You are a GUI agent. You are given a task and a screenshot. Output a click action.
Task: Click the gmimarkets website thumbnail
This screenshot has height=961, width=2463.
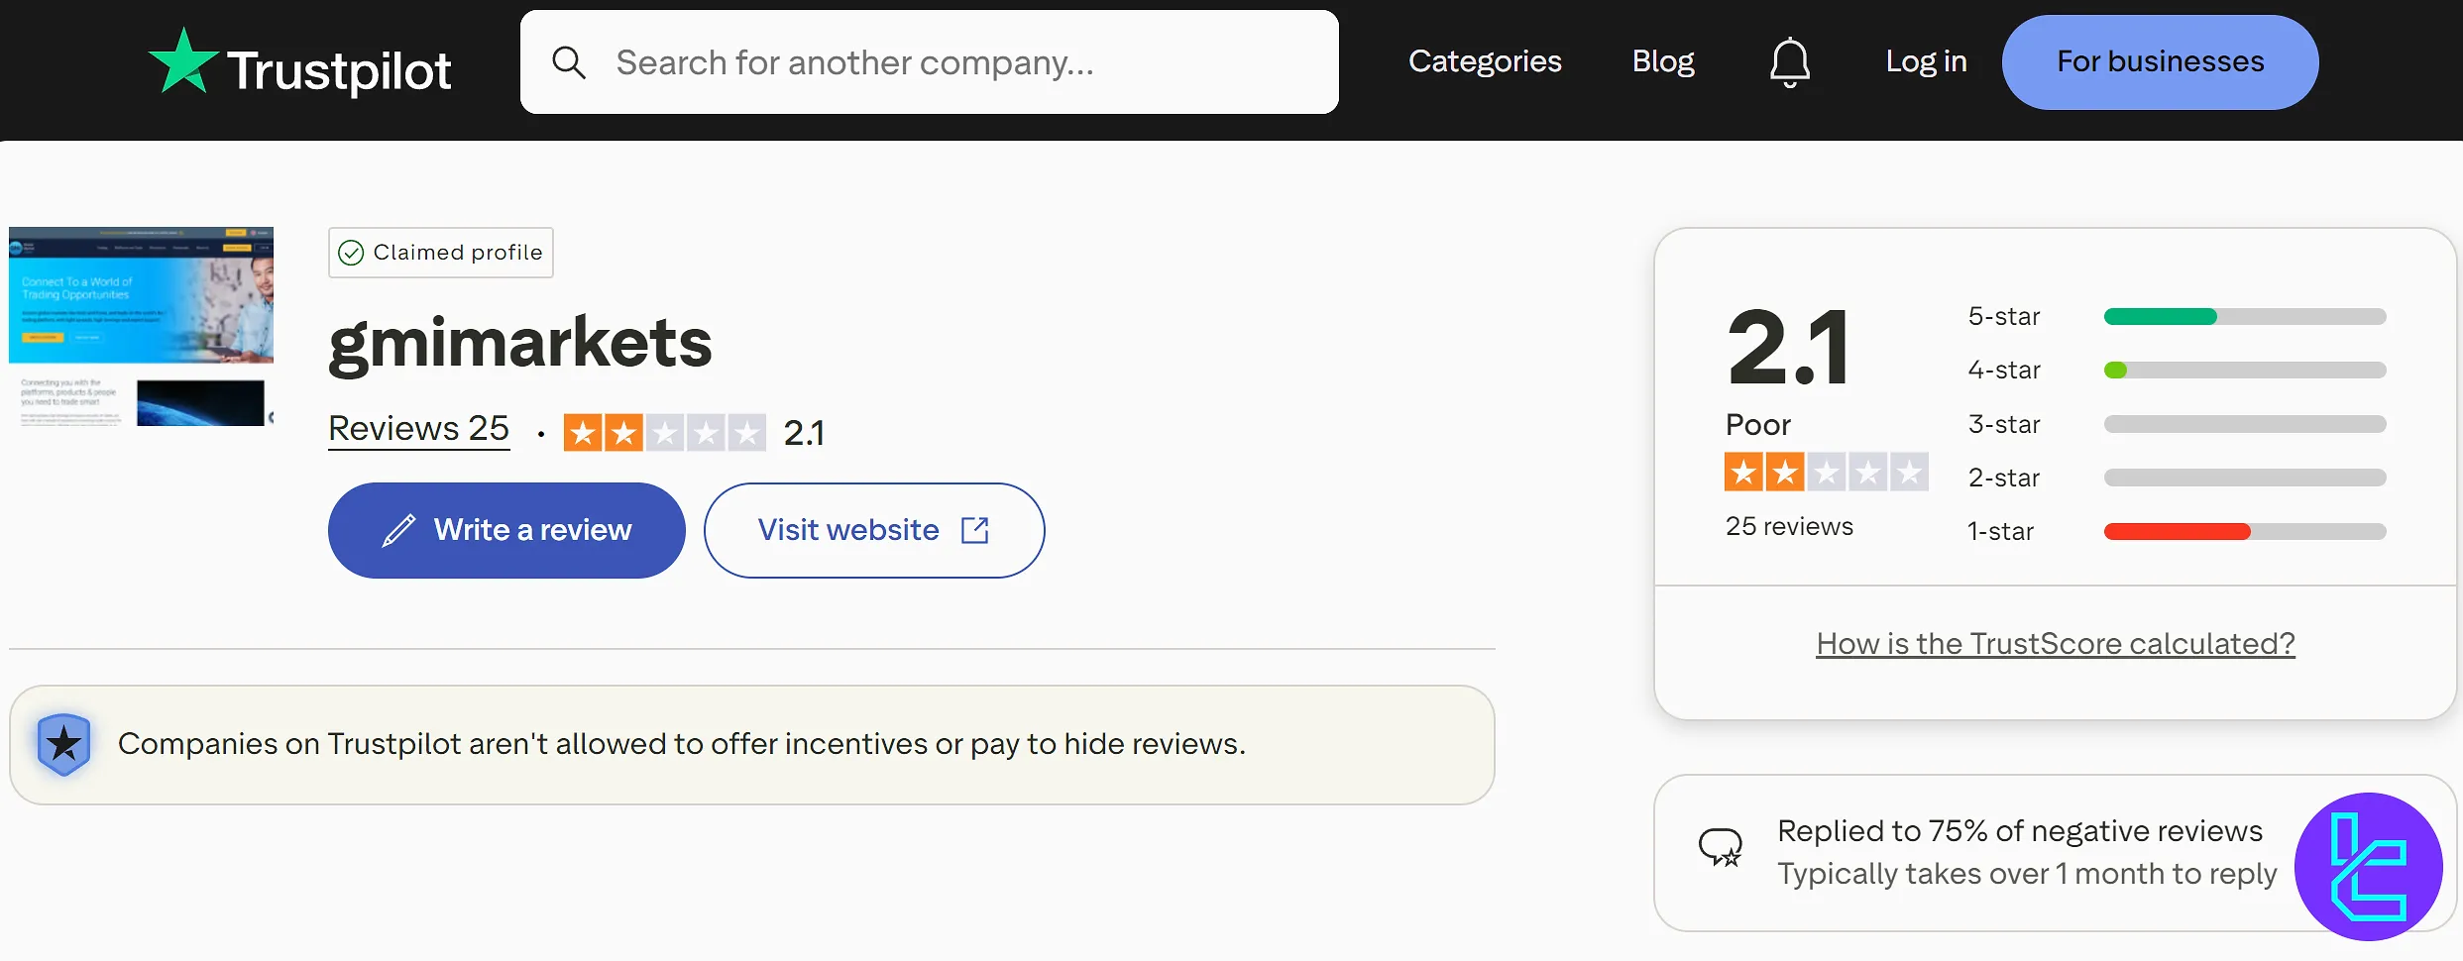point(141,327)
